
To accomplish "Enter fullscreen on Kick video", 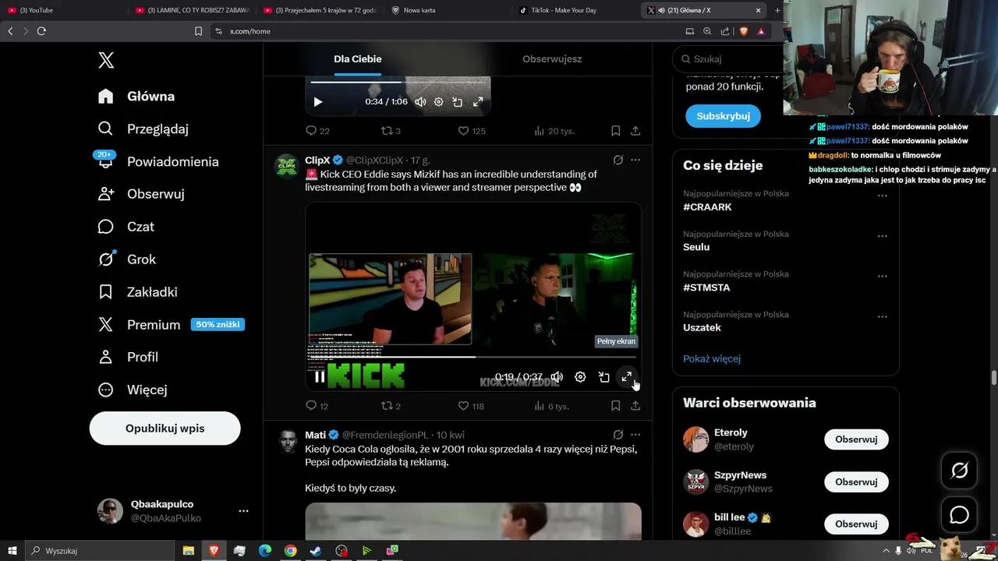I will coord(627,377).
